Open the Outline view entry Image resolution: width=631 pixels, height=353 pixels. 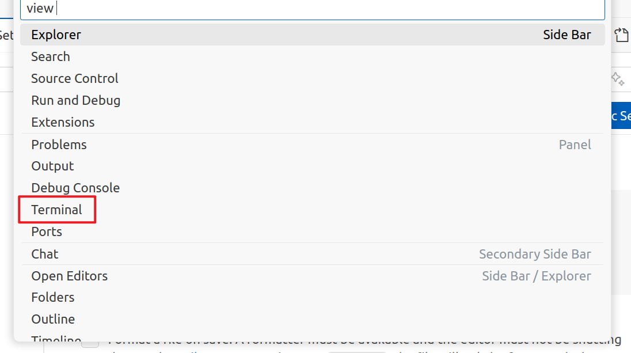[312, 319]
